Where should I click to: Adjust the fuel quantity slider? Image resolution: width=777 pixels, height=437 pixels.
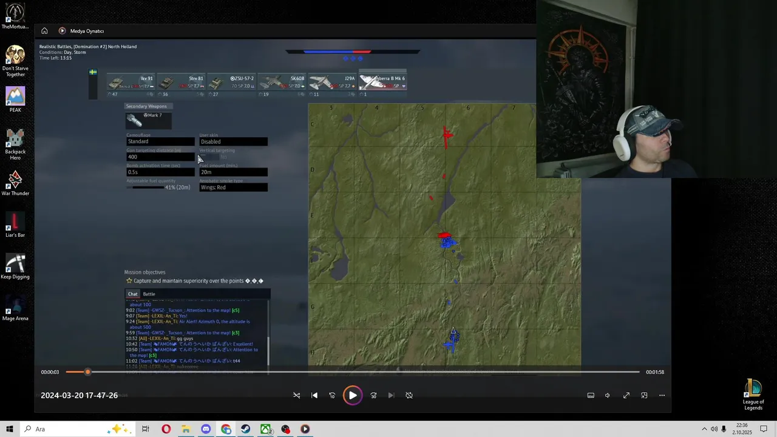pyautogui.click(x=146, y=187)
